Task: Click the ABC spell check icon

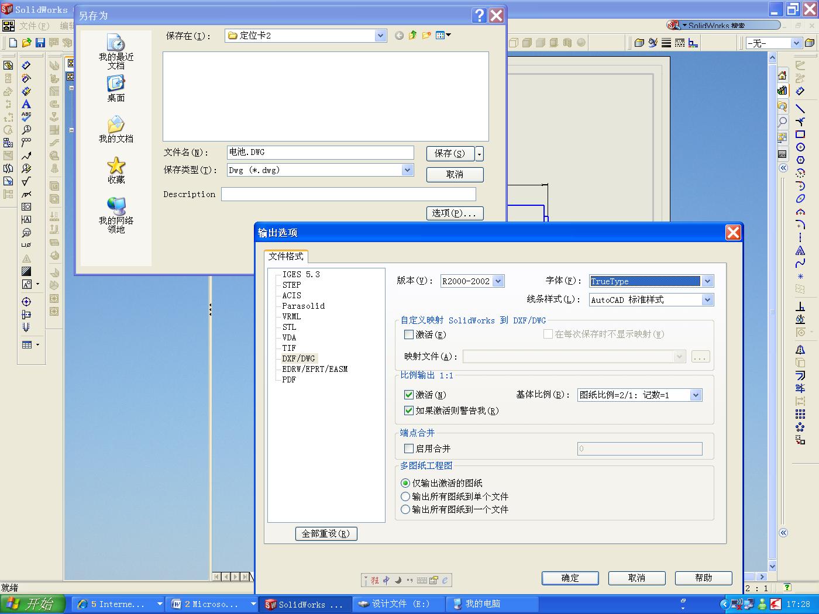Action: pos(26,117)
